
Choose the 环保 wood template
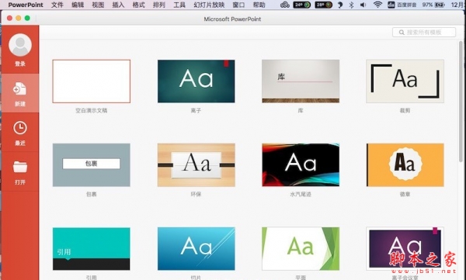coord(196,165)
